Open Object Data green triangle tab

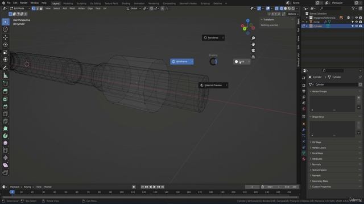tap(304, 153)
